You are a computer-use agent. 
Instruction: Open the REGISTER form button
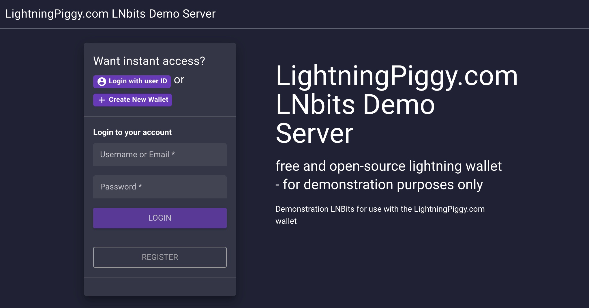[x=160, y=257]
